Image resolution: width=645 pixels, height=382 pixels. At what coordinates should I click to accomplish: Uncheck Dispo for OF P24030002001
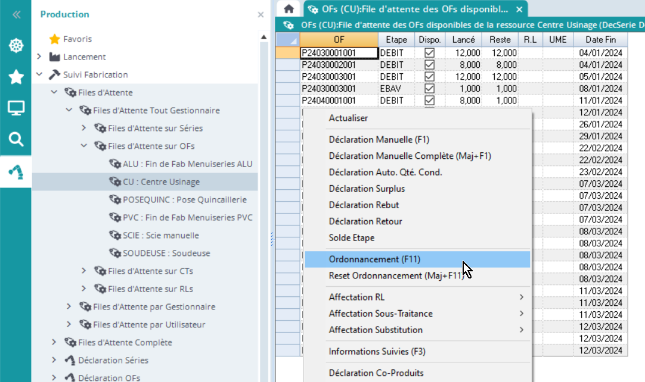(429, 65)
